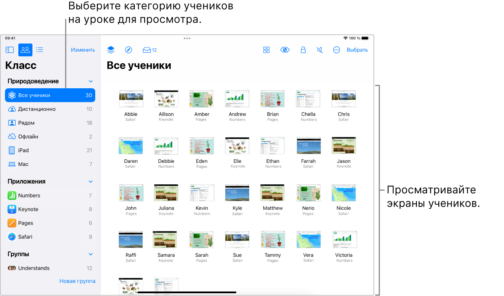The width and height of the screenshot is (504, 296).
Task: Mute student audio with speaker icon
Action: 320,50
